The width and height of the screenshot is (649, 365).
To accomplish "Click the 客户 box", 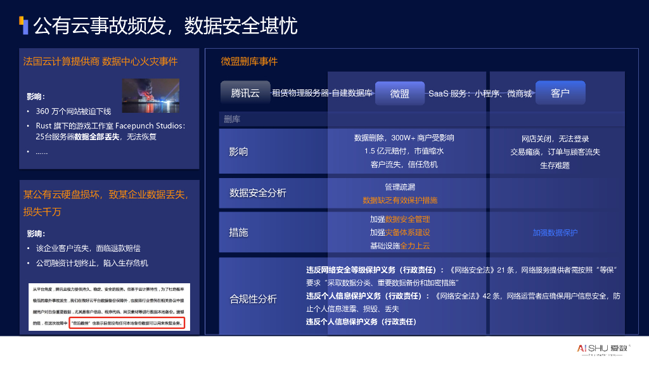I will click(560, 93).
